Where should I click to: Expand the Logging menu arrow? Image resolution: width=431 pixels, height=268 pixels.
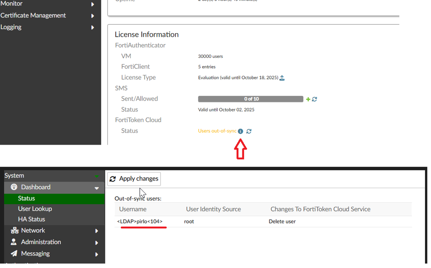tap(93, 28)
